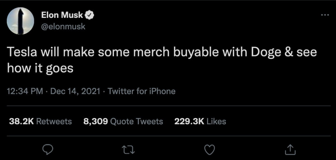
Task: Click the 12:34 PM timestamp
Action: click(25, 91)
